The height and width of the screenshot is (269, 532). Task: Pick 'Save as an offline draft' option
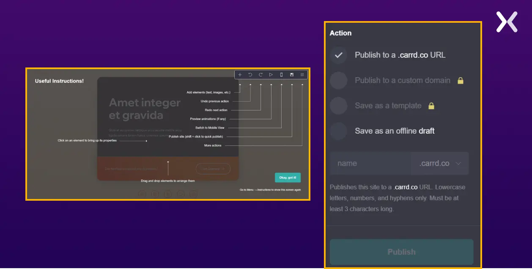click(338, 131)
